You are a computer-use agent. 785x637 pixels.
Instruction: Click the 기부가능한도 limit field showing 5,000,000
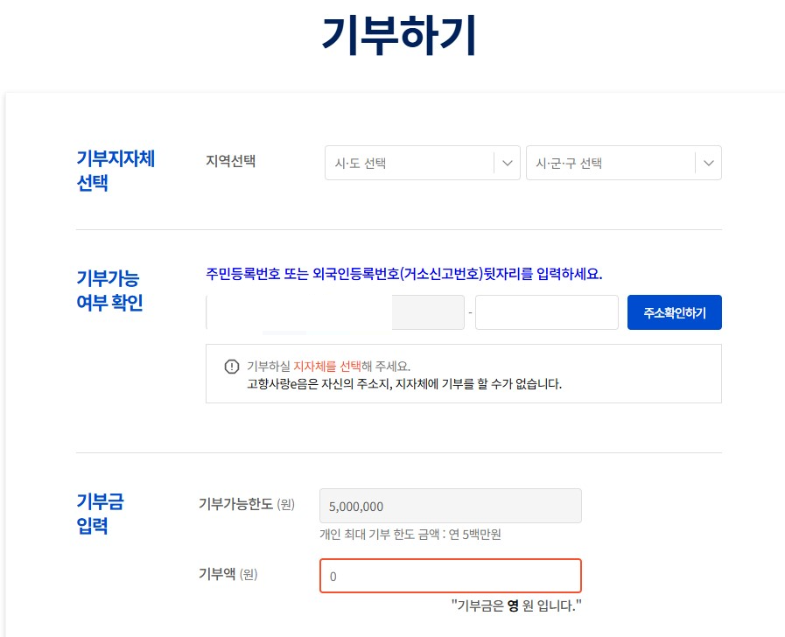[449, 506]
